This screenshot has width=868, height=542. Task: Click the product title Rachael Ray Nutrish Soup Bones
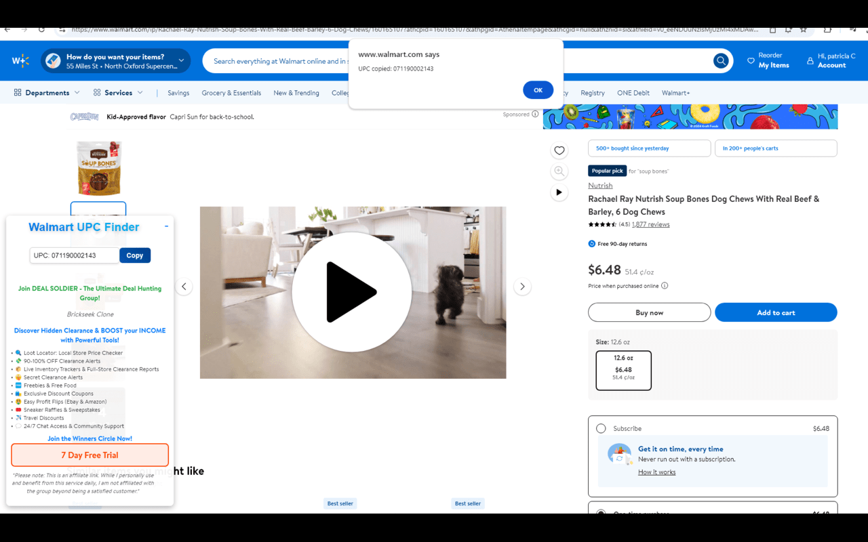[x=703, y=205]
